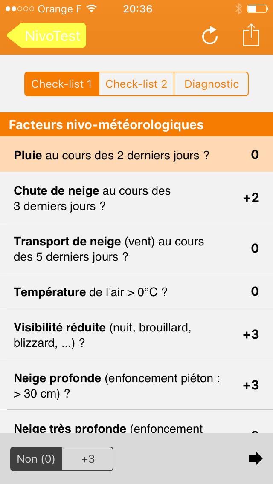Check Bluetooth icon in status bar

[238, 9]
